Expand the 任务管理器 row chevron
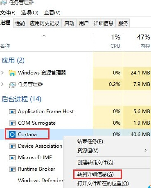The height and width of the screenshot is (188, 151). coord(2,84)
